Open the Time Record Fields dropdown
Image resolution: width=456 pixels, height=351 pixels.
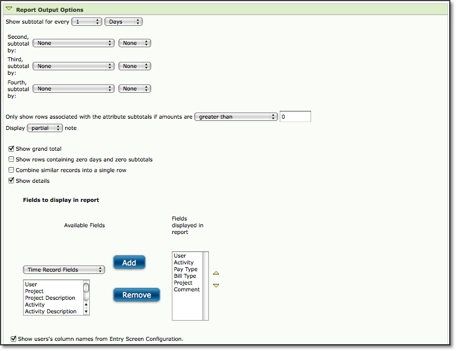tap(63, 270)
